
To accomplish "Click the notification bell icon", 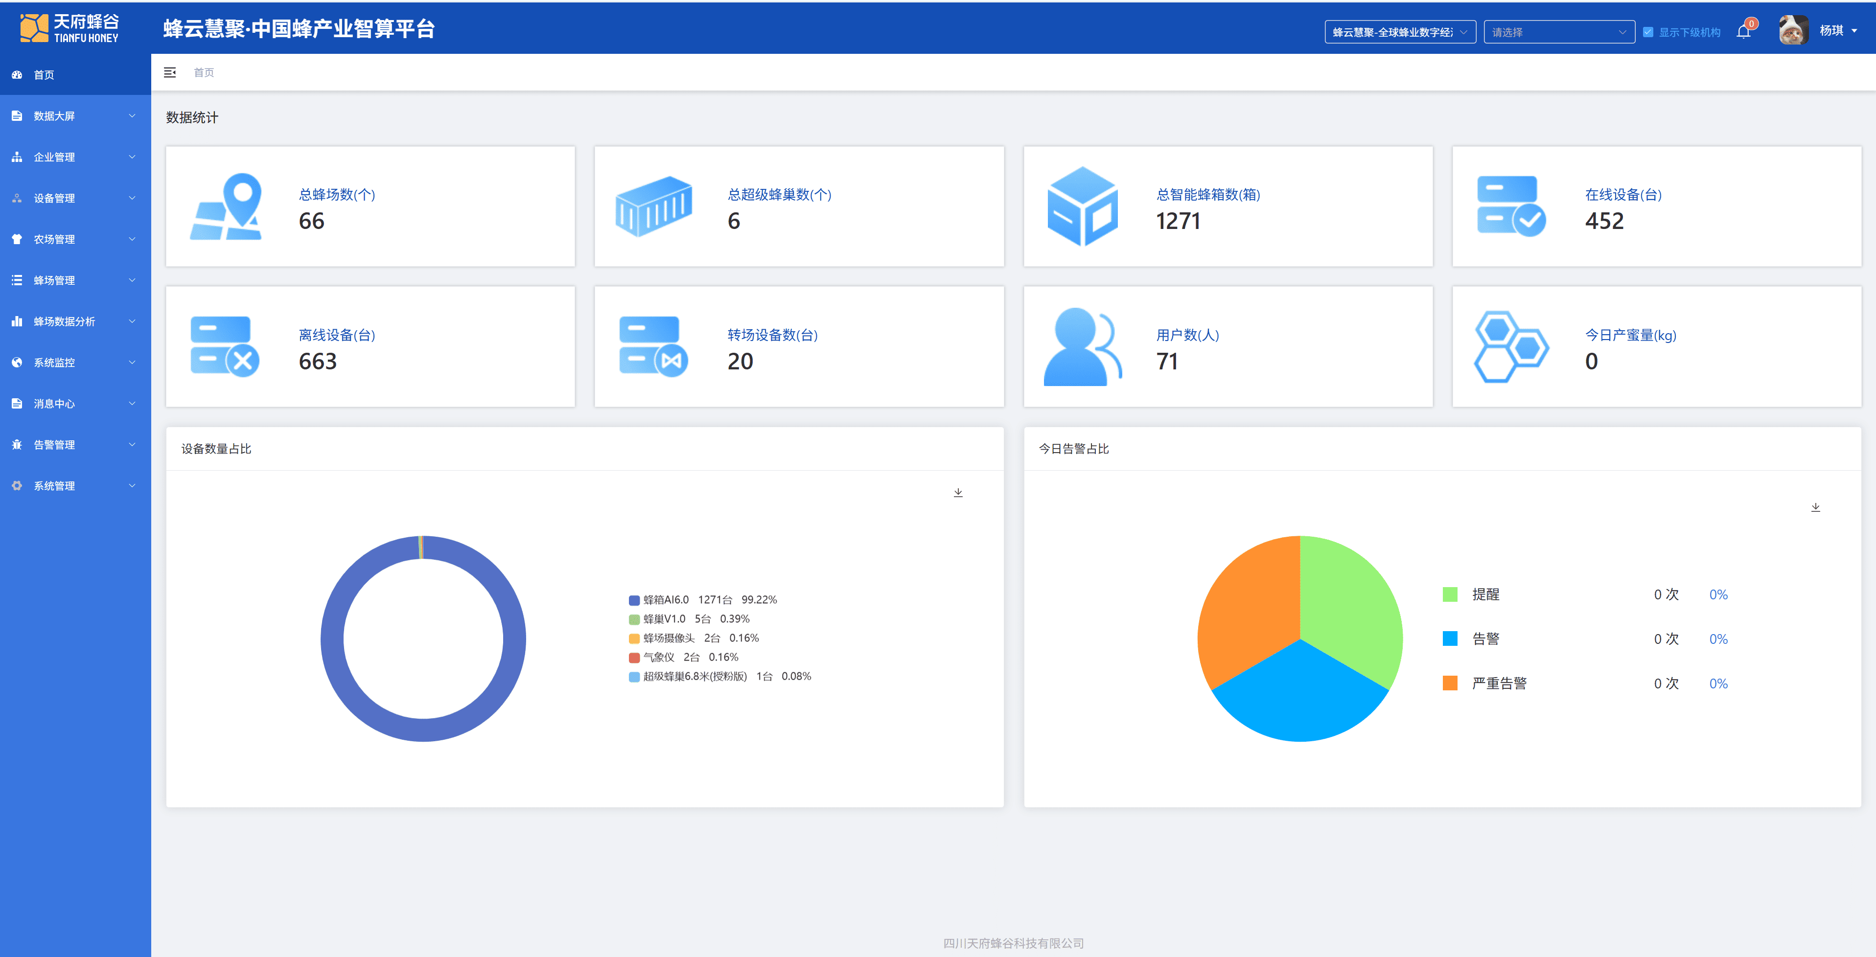I will tap(1743, 31).
